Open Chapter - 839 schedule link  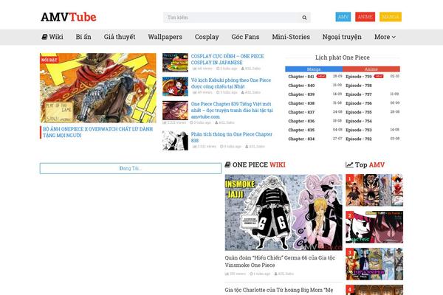(x=301, y=94)
